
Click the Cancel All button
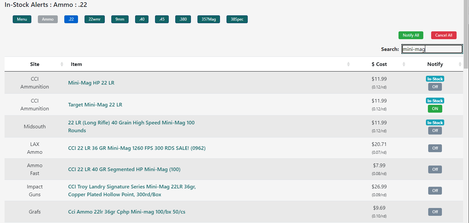pyautogui.click(x=444, y=35)
